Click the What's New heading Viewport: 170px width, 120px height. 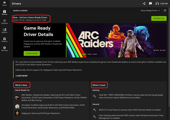point(21,85)
